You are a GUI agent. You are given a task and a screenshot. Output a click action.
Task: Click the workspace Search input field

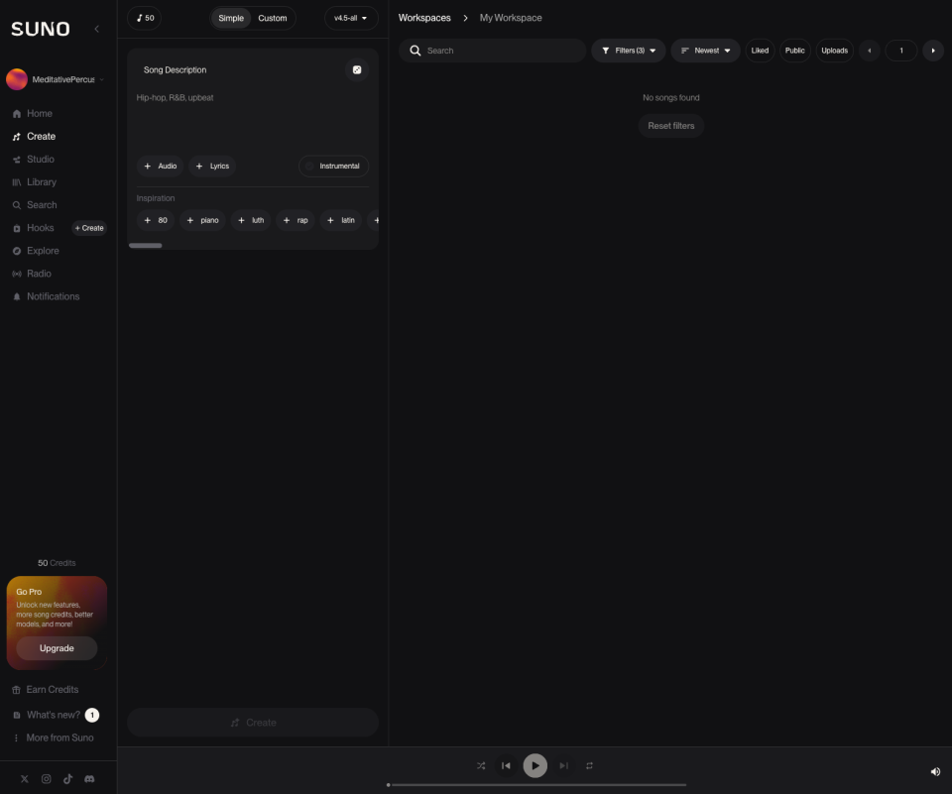492,51
